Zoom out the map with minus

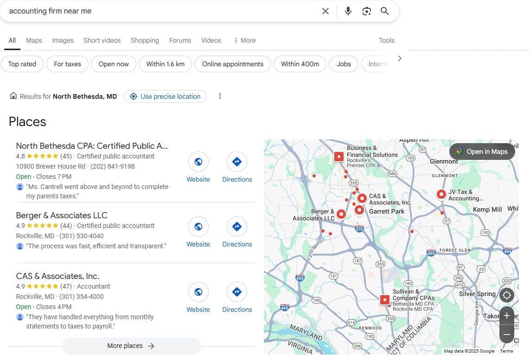(x=507, y=335)
